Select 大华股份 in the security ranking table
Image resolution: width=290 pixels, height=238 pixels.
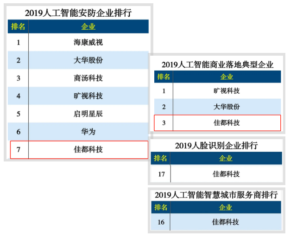coord(88,60)
